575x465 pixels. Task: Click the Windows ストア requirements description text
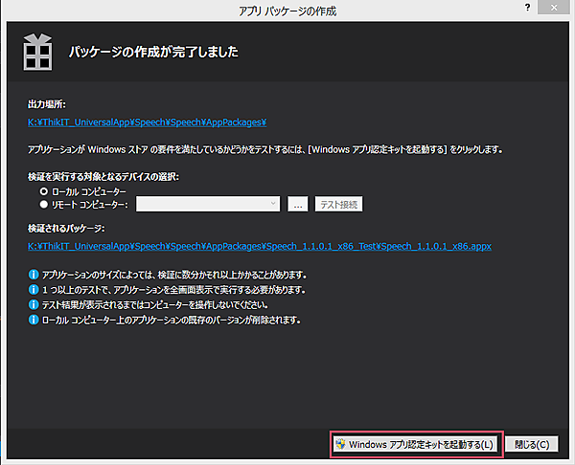point(265,149)
